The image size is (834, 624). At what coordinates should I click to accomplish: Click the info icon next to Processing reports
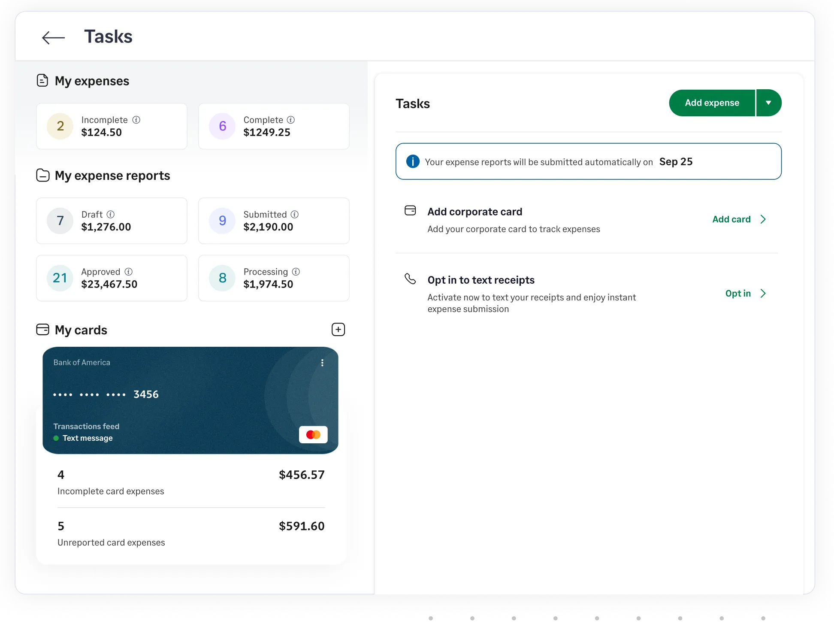pyautogui.click(x=296, y=272)
